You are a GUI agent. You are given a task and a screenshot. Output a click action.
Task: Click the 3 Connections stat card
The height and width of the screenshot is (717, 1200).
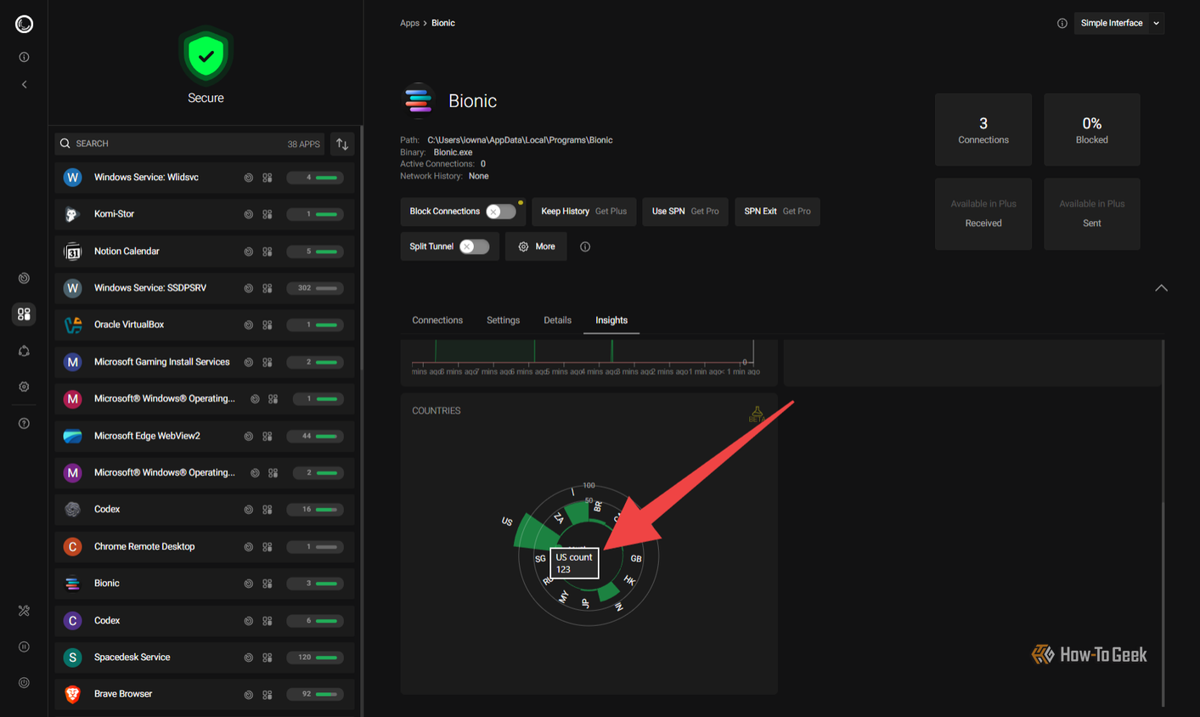click(x=983, y=130)
